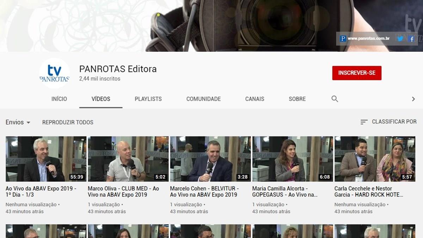The width and height of the screenshot is (423, 238).
Task: Click the Twitter icon in banner
Action: click(x=400, y=39)
